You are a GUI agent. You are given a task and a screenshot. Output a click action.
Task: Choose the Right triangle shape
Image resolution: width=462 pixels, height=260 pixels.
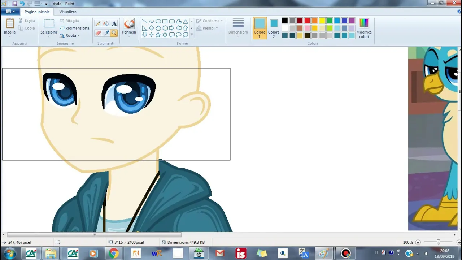coord(144,28)
